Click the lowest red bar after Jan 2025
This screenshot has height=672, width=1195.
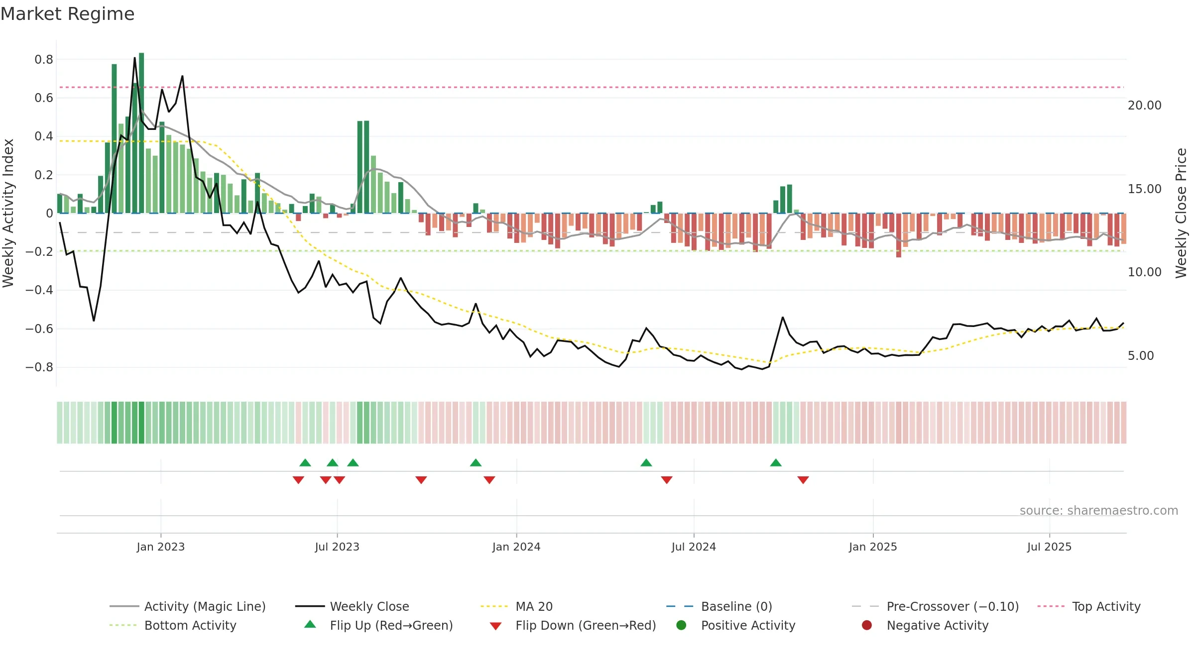tap(899, 235)
